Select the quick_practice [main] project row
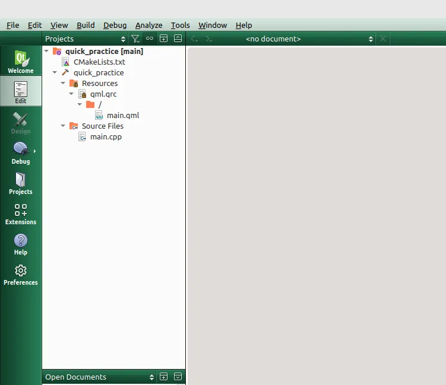446x385 pixels. click(104, 51)
